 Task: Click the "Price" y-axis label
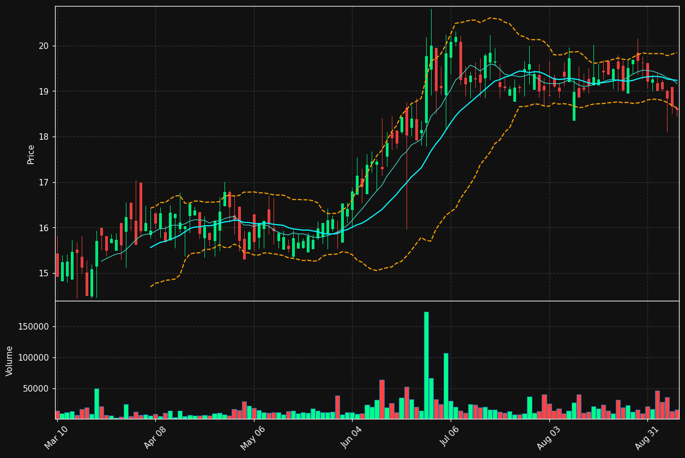click(x=31, y=154)
